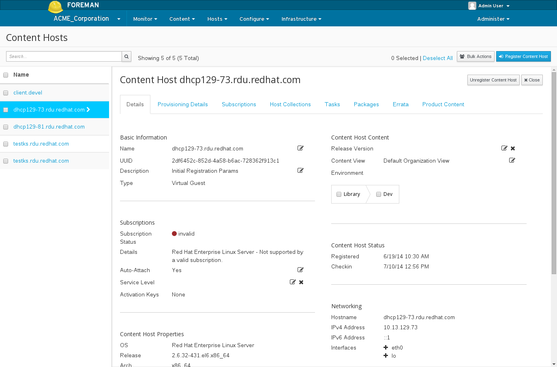Edit the Auto-Attach setting icon

click(300, 270)
